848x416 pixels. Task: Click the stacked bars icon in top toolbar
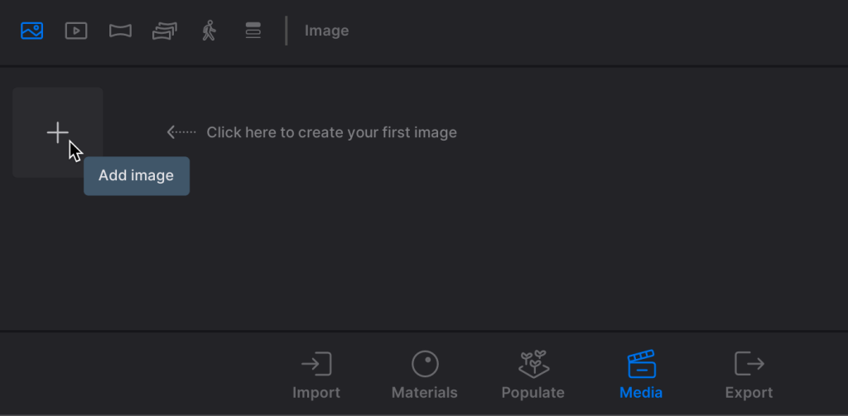tap(253, 31)
